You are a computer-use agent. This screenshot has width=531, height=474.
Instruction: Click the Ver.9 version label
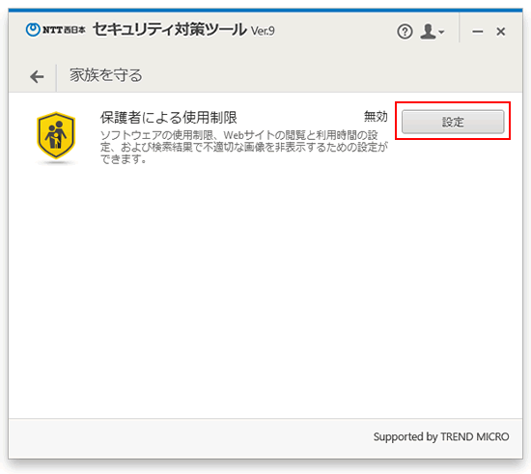[263, 31]
